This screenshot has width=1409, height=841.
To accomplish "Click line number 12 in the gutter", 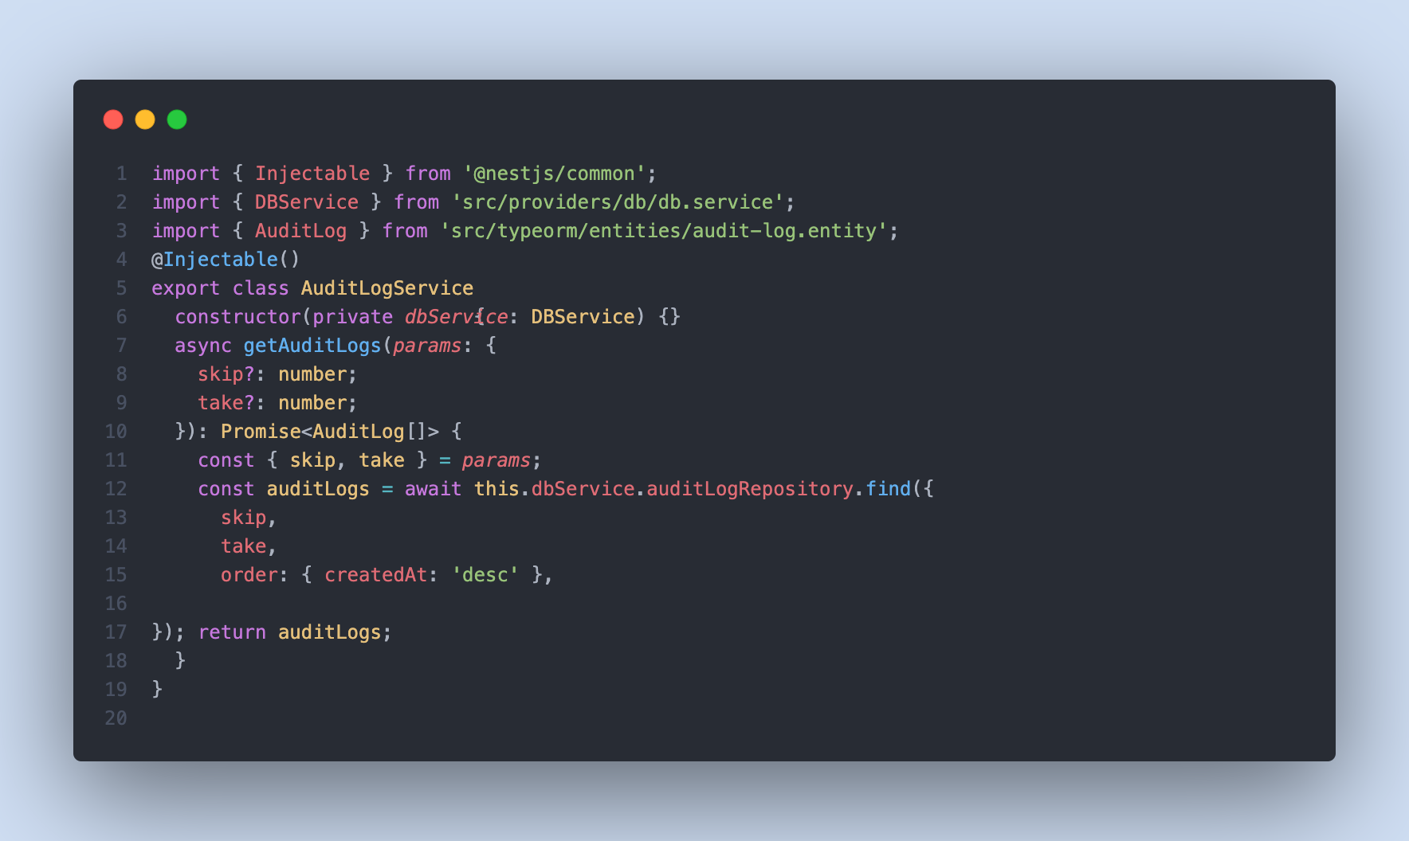I will click(116, 489).
